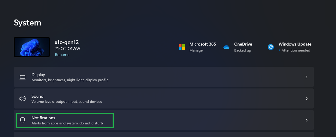Open the Windows Update heading
336x137 pixels.
pos(295,44)
